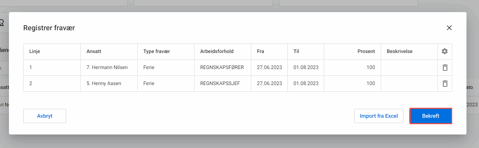Select employee cell 7. Hermann Nilsen
479x148 pixels.
coord(107,68)
